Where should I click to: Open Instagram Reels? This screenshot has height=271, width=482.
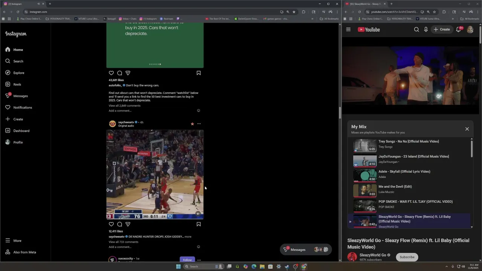13,84
